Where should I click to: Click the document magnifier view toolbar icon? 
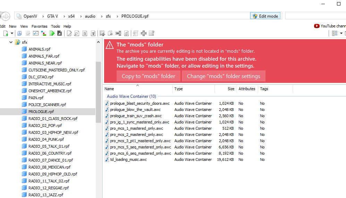coord(77,33)
